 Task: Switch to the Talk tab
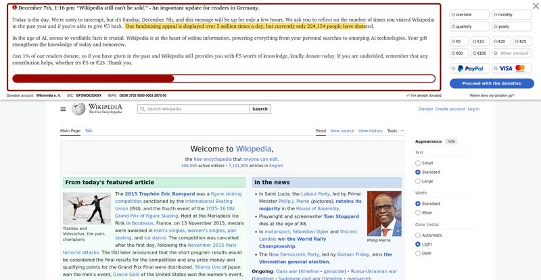pos(89,131)
